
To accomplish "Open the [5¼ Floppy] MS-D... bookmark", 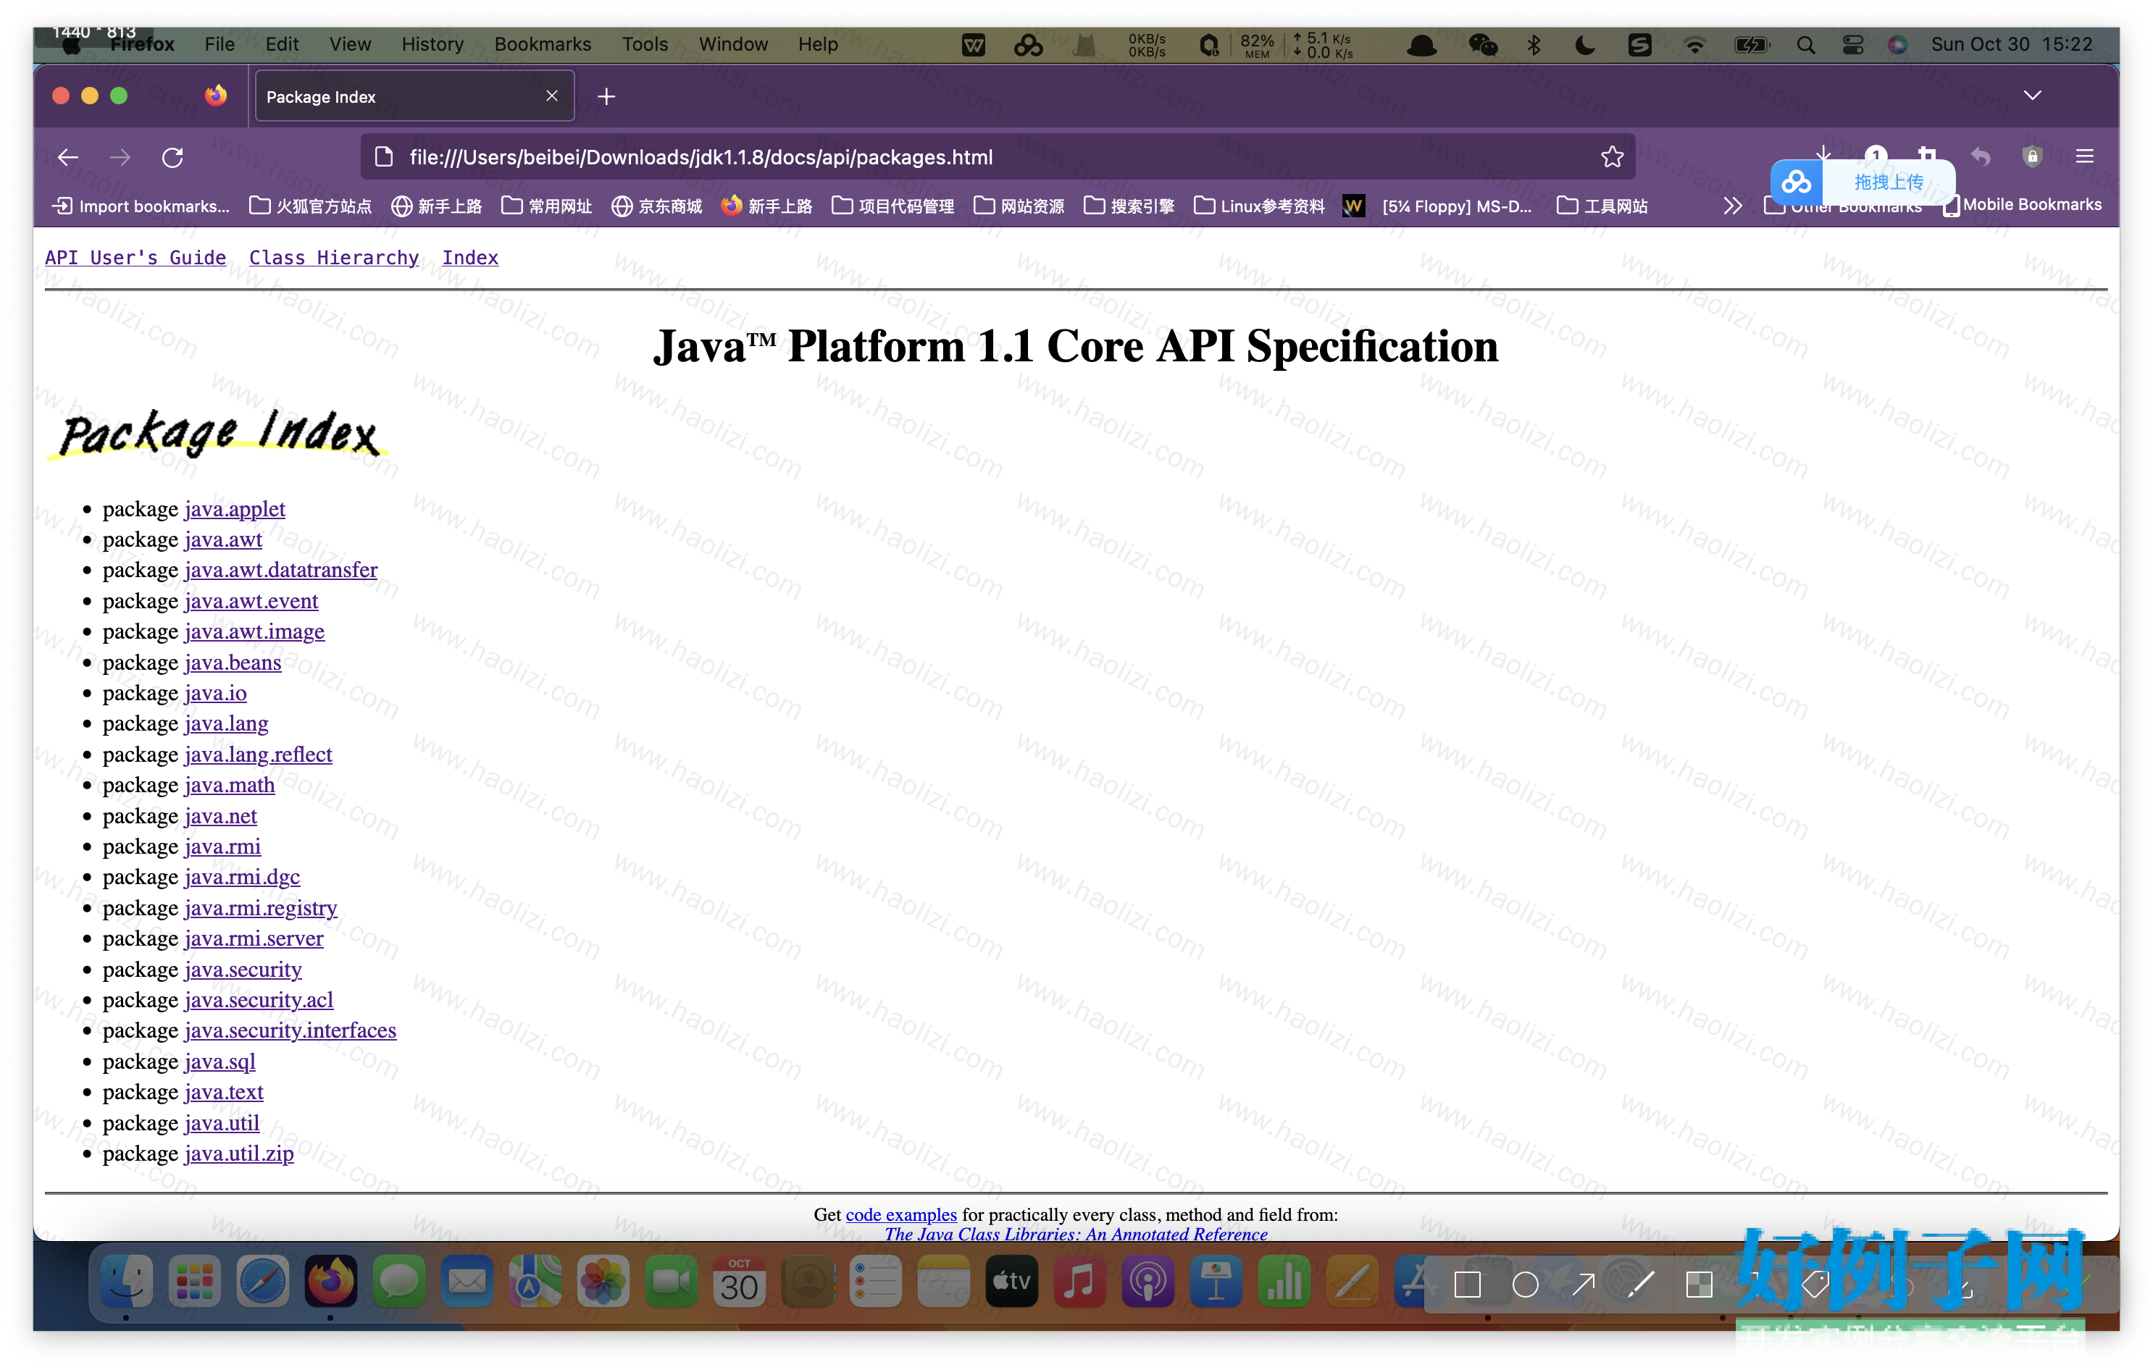I will click(x=1439, y=206).
